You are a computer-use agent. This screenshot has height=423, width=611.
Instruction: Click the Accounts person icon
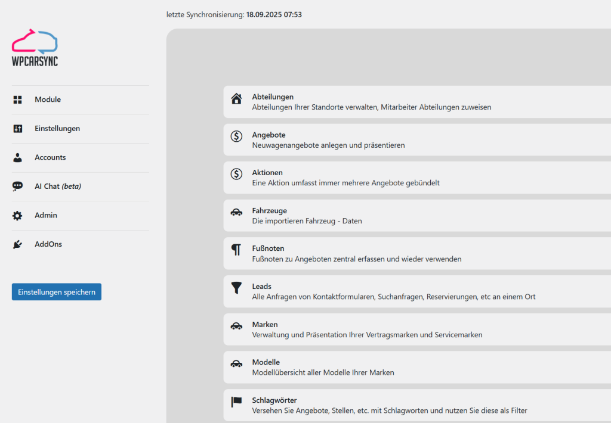(17, 157)
